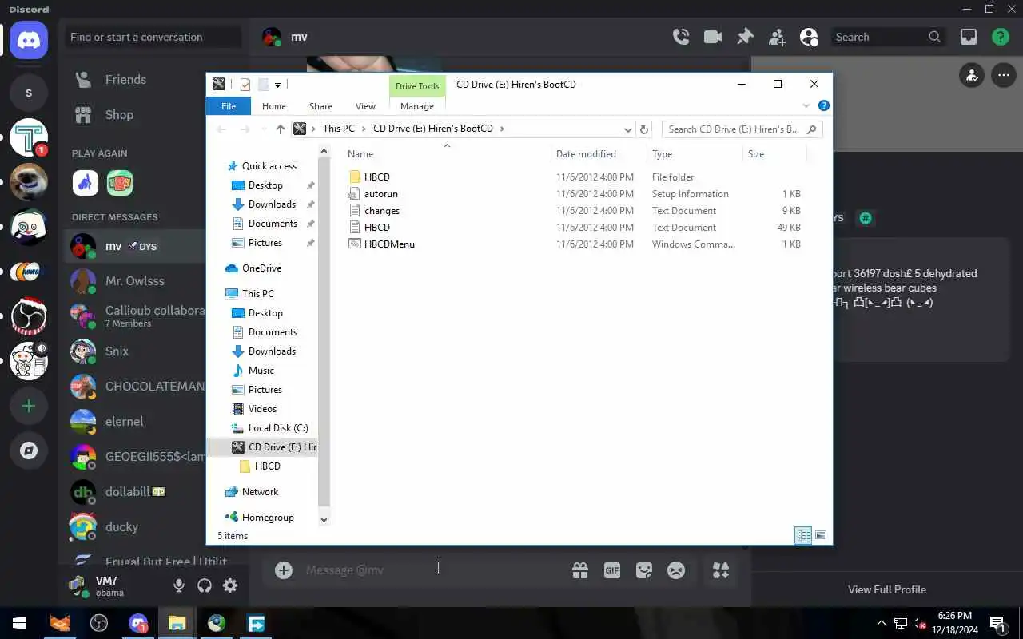Click the Explorer search box
The width and height of the screenshot is (1023, 639).
tap(742, 129)
